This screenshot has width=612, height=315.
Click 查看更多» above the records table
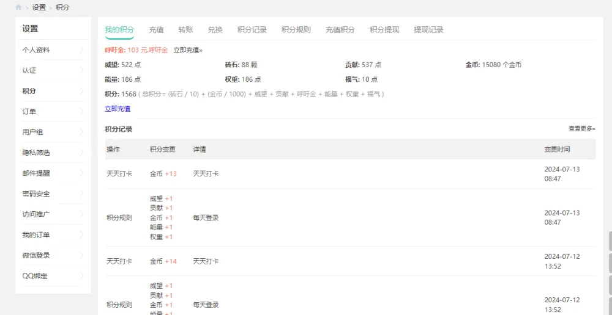581,129
